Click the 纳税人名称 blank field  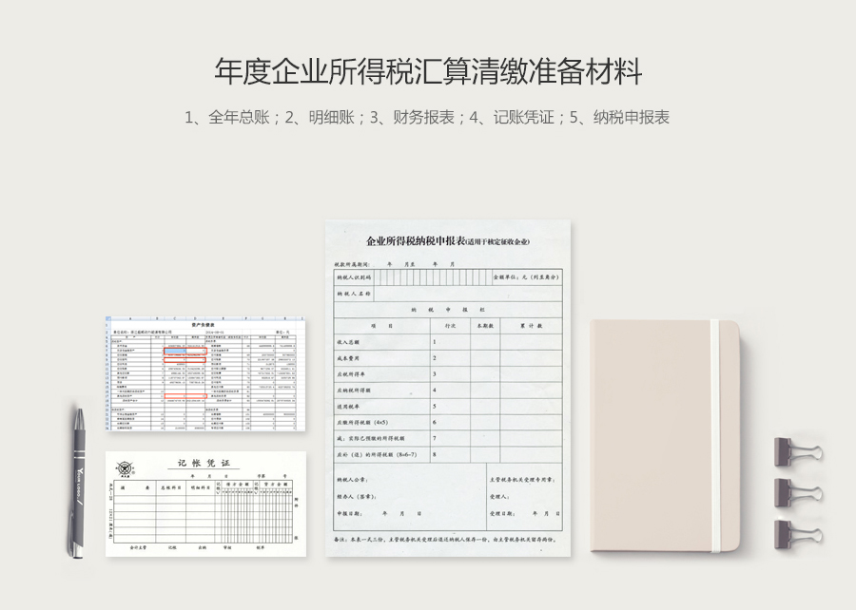coord(468,294)
